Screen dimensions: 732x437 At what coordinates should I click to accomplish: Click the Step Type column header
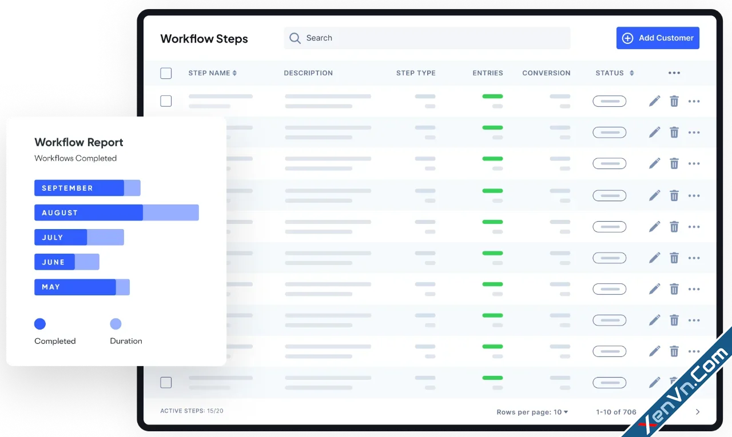(x=416, y=73)
